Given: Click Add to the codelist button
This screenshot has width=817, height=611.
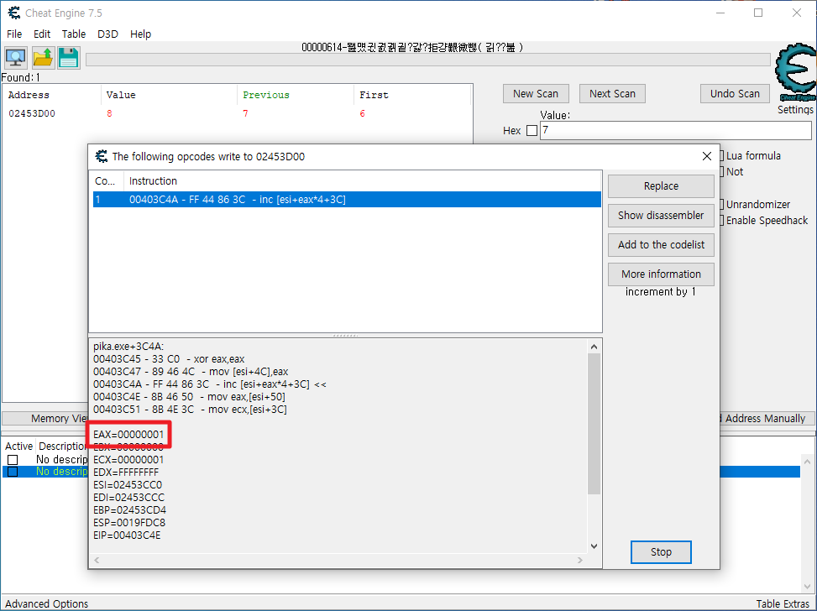Looking at the screenshot, I should [x=661, y=245].
